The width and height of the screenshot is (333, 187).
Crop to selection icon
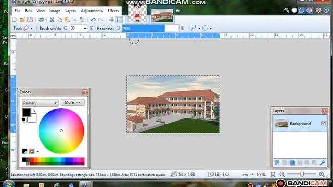click(74, 20)
